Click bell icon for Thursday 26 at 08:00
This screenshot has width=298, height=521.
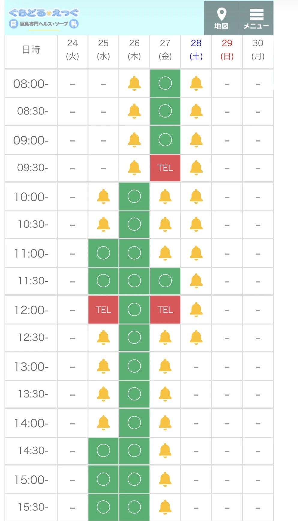pyautogui.click(x=134, y=83)
